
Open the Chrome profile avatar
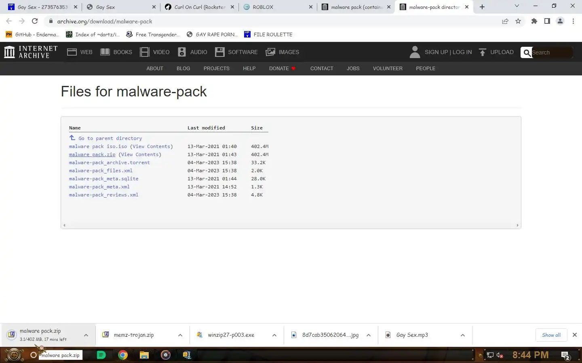click(560, 21)
